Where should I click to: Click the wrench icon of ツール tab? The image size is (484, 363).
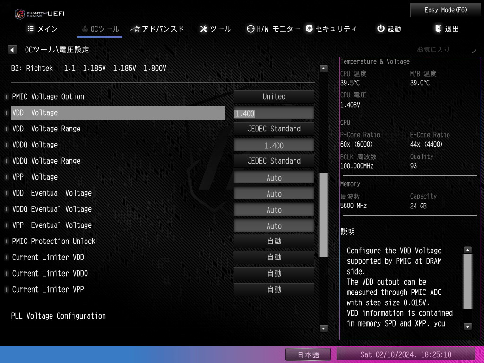(x=203, y=29)
